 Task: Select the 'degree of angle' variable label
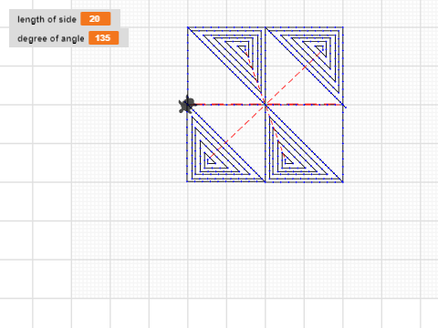pyautogui.click(x=51, y=38)
